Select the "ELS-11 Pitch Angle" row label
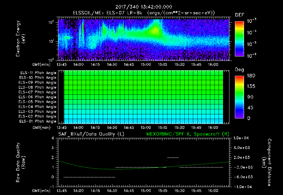283x195 pixels. pos(38,73)
